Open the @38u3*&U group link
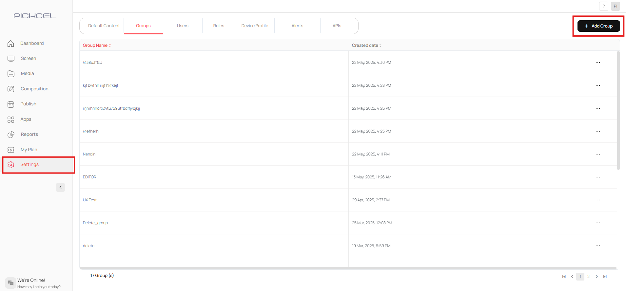Screen dimensions: 626x291 (x=92, y=63)
